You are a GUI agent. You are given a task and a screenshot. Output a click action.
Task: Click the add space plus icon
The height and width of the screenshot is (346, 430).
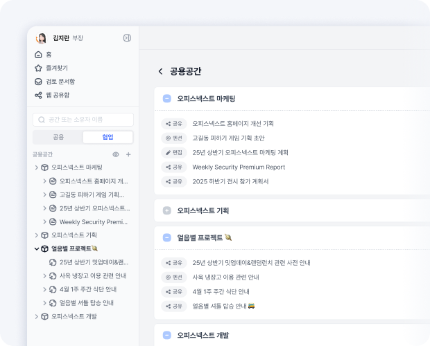pos(128,154)
